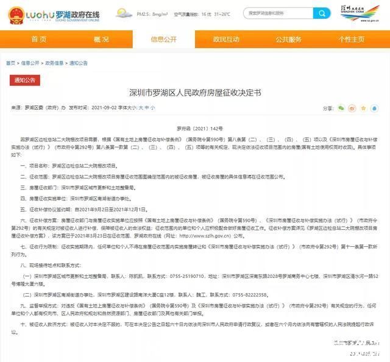Click the article title 深圳市罗湖区人民政府房屋征收决定书

point(195,93)
